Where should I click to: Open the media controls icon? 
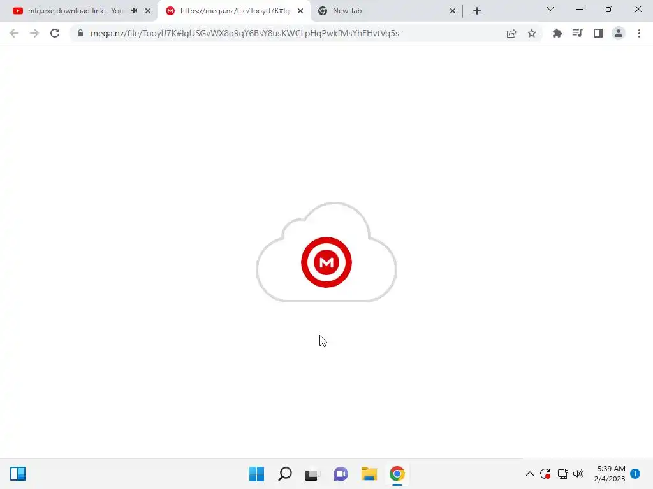(577, 33)
